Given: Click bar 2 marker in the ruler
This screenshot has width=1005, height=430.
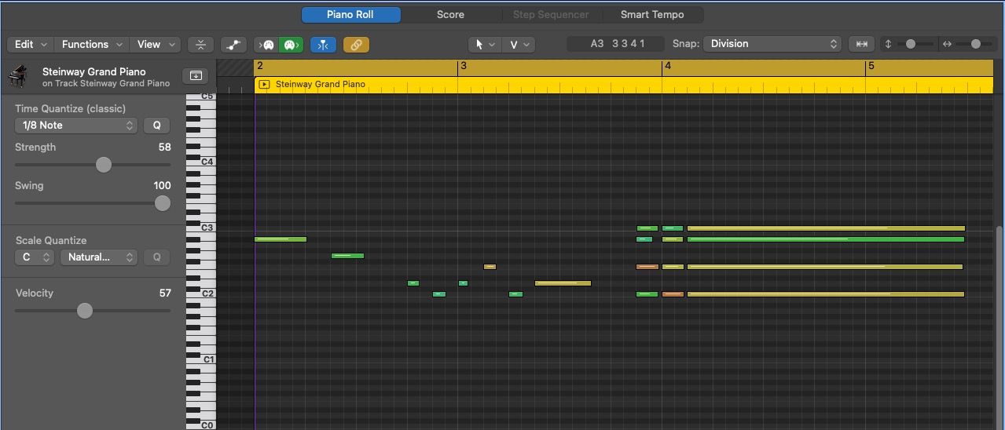Looking at the screenshot, I should (260, 66).
